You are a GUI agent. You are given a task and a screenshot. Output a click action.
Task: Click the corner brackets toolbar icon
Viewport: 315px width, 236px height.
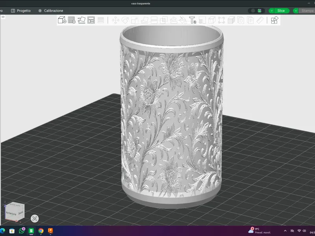click(221, 20)
